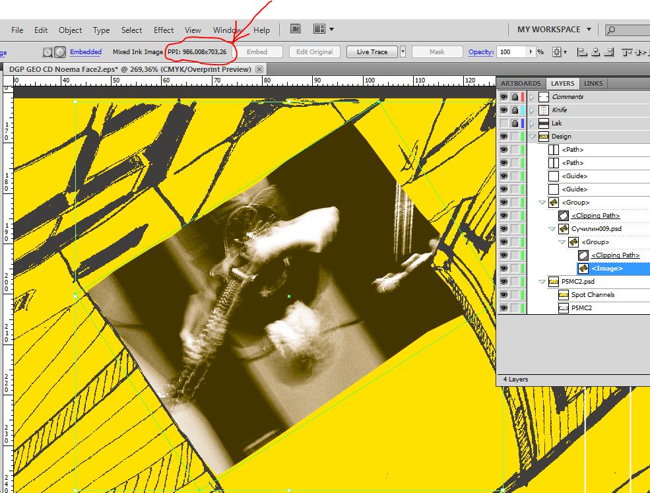Viewport: 650px width, 493px height.
Task: Click the Knife layer thumbnail
Action: [x=544, y=110]
